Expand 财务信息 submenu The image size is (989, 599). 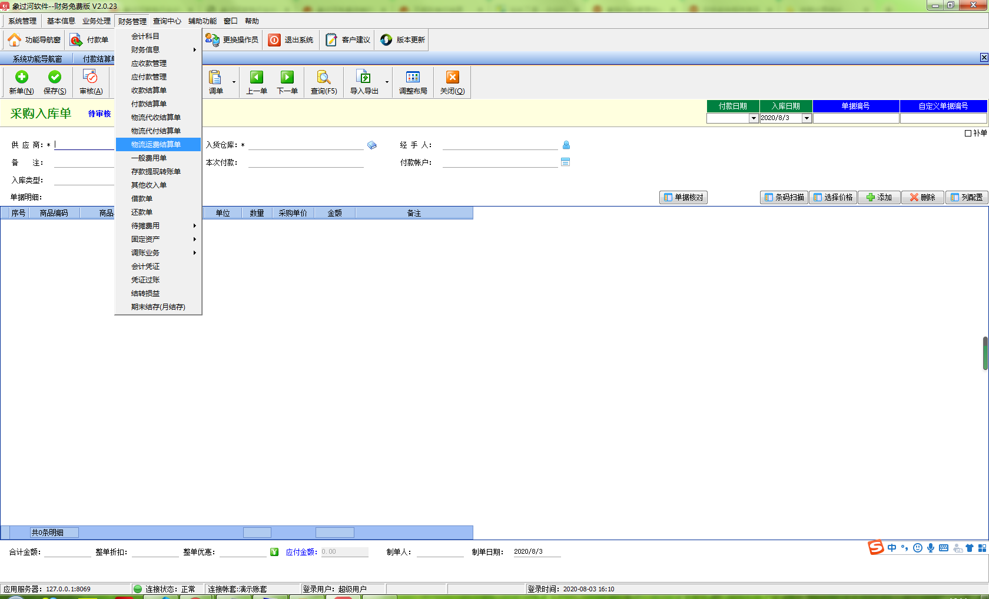pos(158,50)
